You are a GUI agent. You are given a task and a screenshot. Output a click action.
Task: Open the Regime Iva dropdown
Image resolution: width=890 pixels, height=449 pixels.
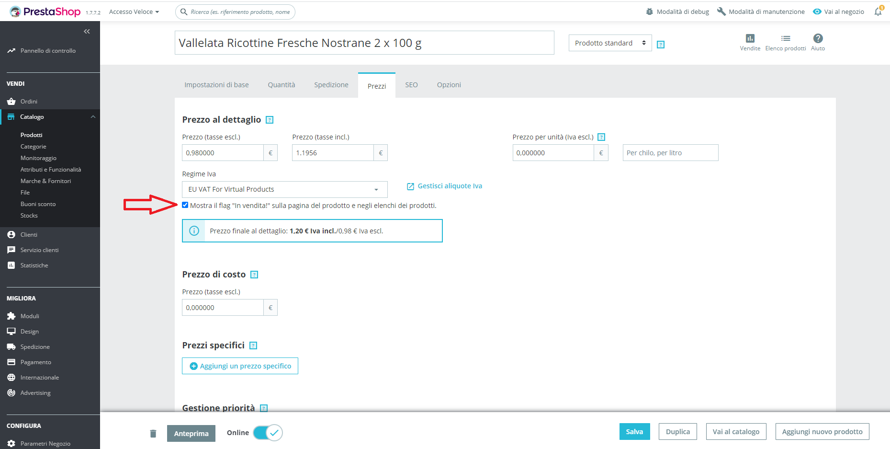point(285,189)
